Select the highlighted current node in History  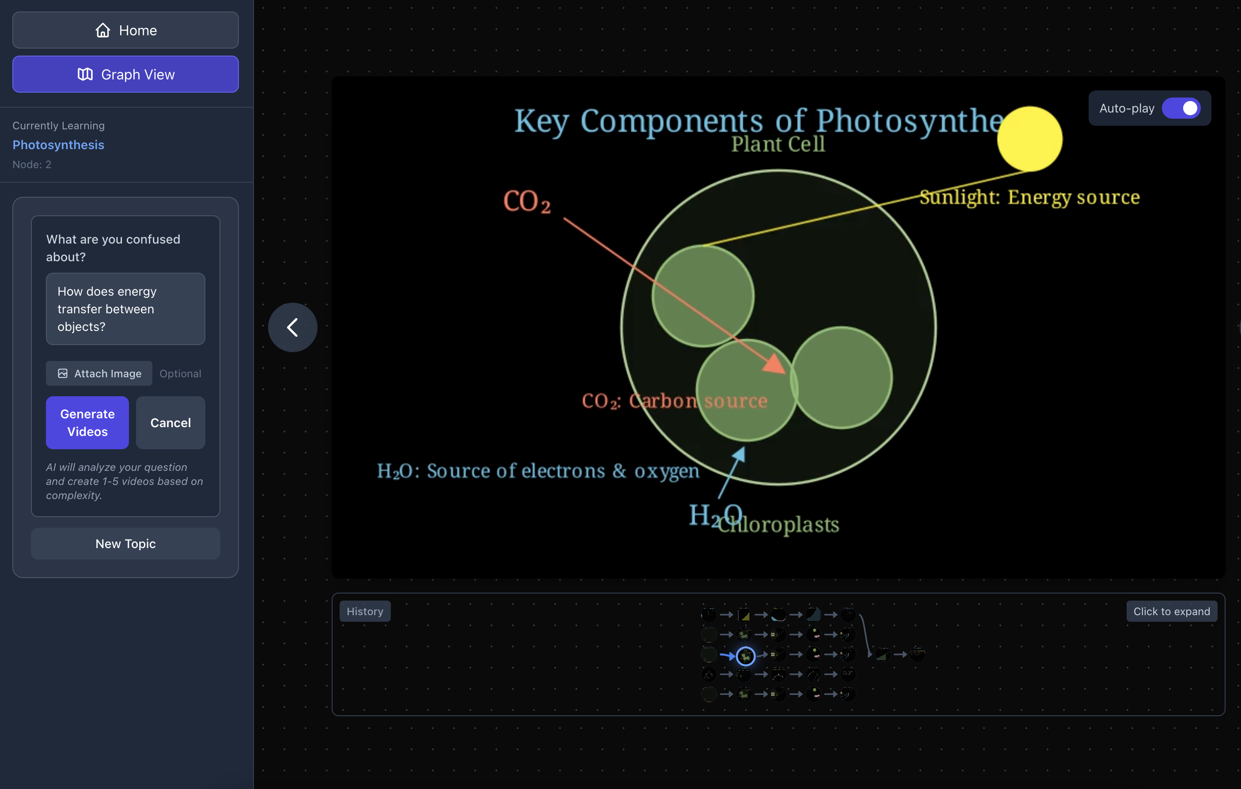click(745, 656)
